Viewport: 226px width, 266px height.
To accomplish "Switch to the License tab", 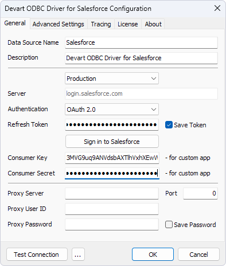I will pyautogui.click(x=128, y=24).
